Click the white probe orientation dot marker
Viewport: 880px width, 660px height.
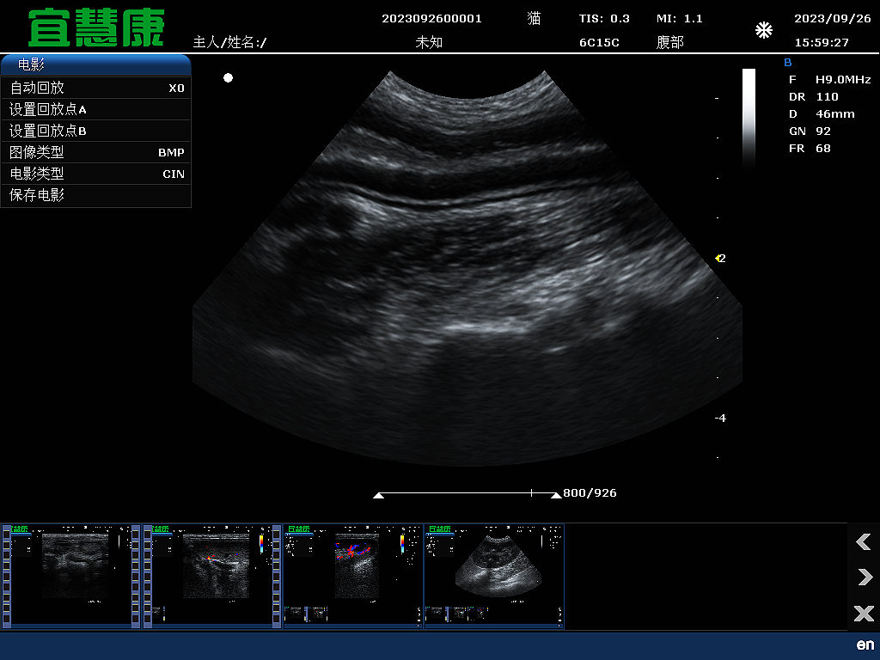(228, 78)
